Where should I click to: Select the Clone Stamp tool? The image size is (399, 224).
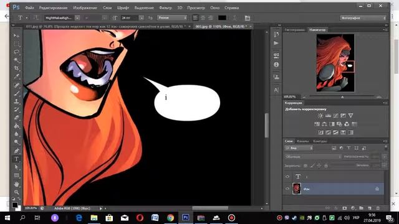(x=17, y=101)
